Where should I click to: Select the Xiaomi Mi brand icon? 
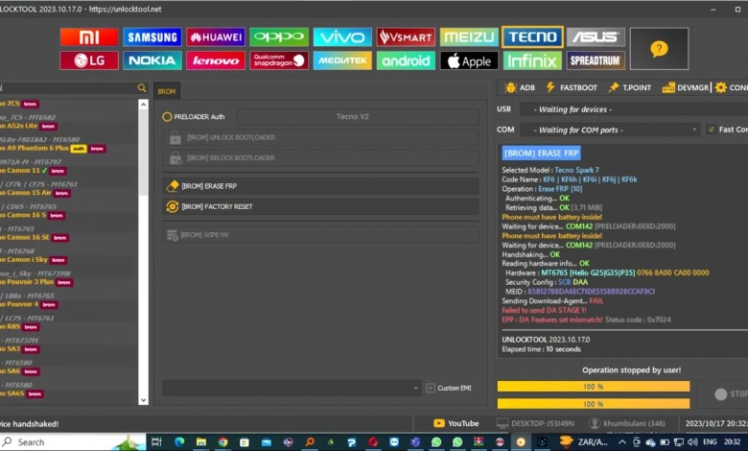click(89, 37)
